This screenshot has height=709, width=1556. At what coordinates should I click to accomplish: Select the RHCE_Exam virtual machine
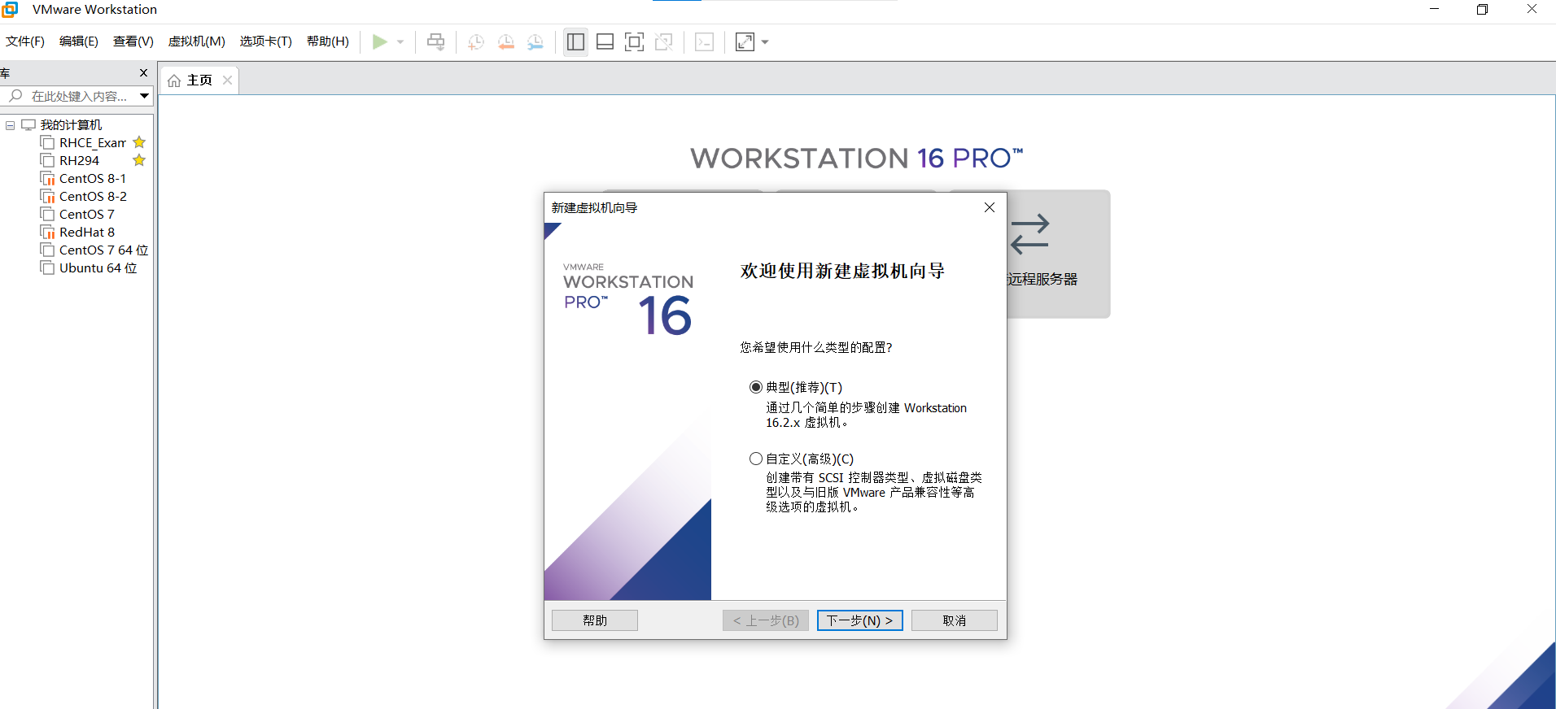tap(93, 143)
